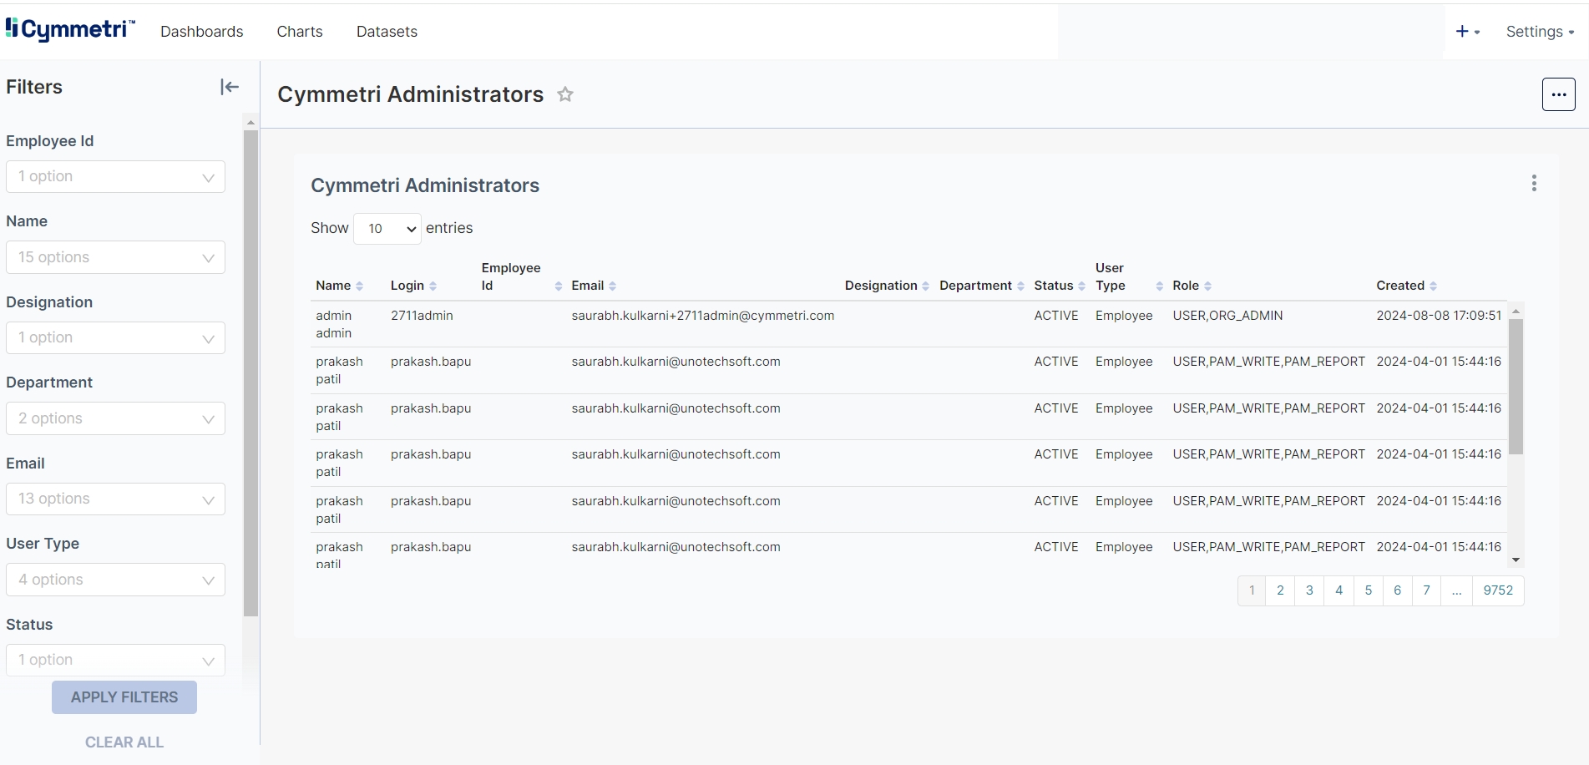
Task: Click the Cymmetri logo
Action: point(70,30)
